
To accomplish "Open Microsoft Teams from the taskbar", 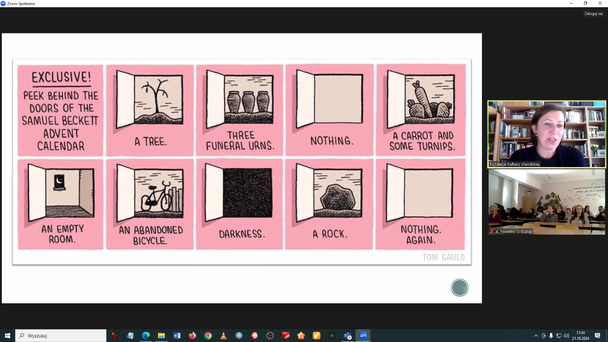I will point(347,335).
